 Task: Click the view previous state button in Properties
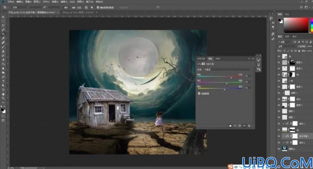[x=235, y=126]
